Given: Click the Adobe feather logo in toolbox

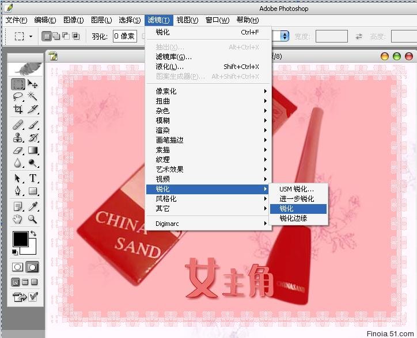Looking at the screenshot, I should (x=25, y=70).
